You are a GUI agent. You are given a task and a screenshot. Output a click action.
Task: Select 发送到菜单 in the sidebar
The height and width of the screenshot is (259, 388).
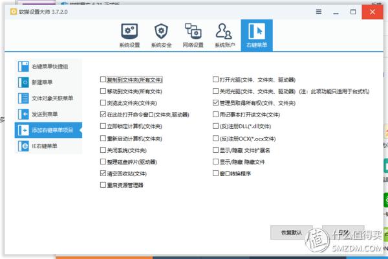click(48, 114)
